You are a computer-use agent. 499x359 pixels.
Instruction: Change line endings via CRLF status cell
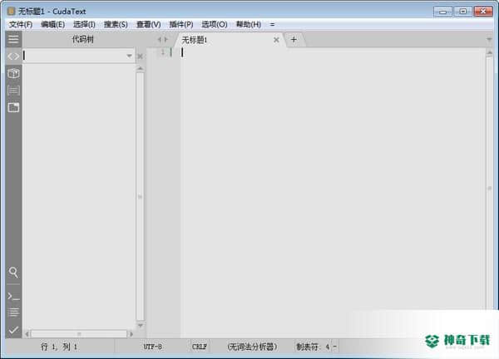click(200, 347)
